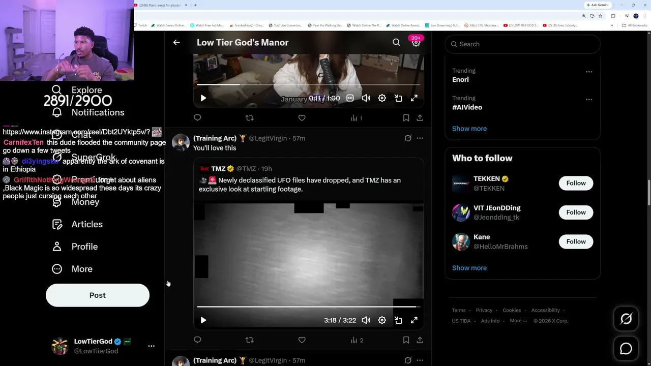The width and height of the screenshot is (651, 366).
Task: Open Profile in the left navigation
Action: coord(75,247)
